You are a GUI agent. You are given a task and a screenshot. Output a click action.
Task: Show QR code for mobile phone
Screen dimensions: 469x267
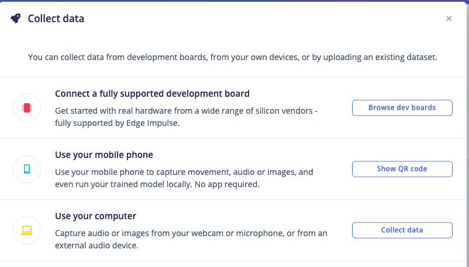402,169
